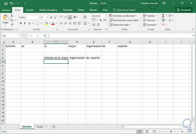Decrease font size with smaller A icon

[55, 17]
